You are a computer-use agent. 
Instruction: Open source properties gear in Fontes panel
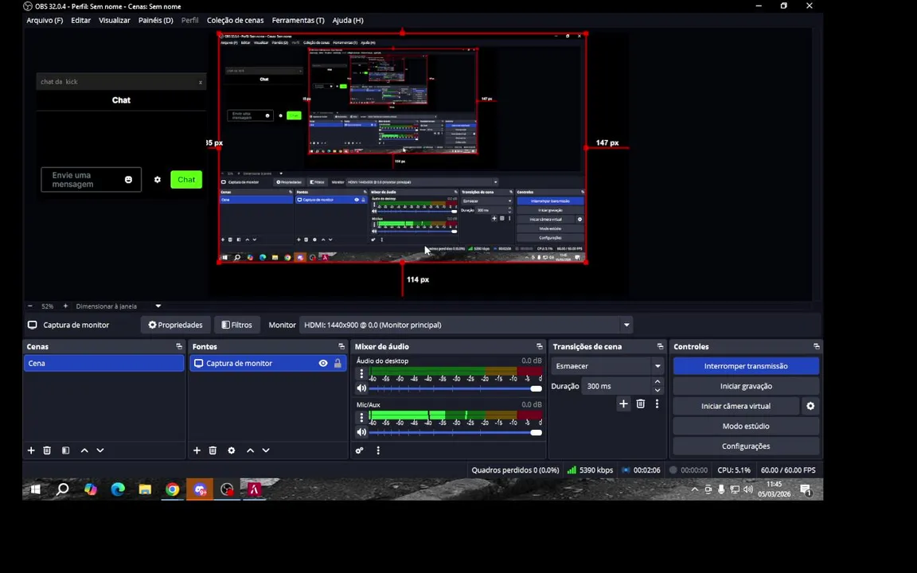232,450
